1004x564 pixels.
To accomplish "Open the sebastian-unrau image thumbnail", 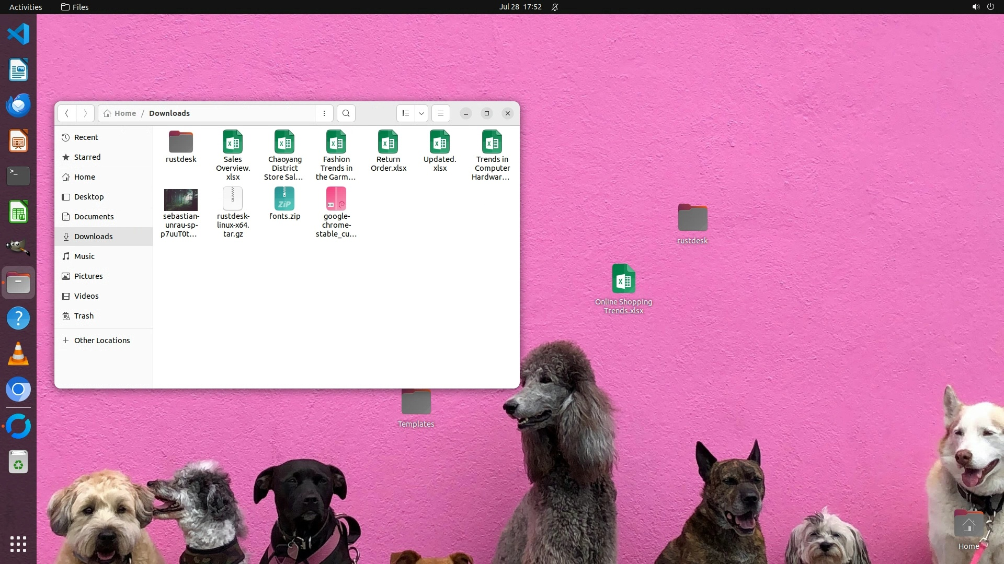I will click(x=181, y=200).
